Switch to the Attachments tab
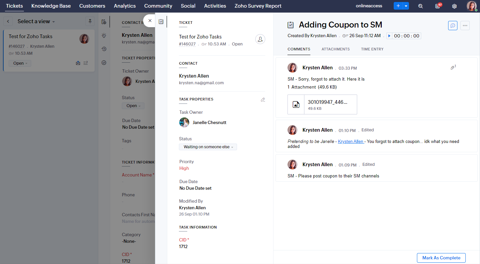Screen dimensions: 480x264 tap(335, 49)
